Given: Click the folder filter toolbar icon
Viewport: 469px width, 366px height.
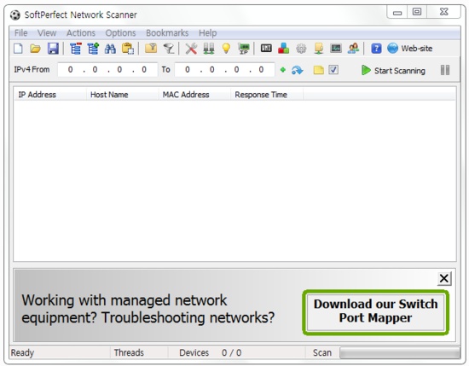Looking at the screenshot, I should (151, 48).
